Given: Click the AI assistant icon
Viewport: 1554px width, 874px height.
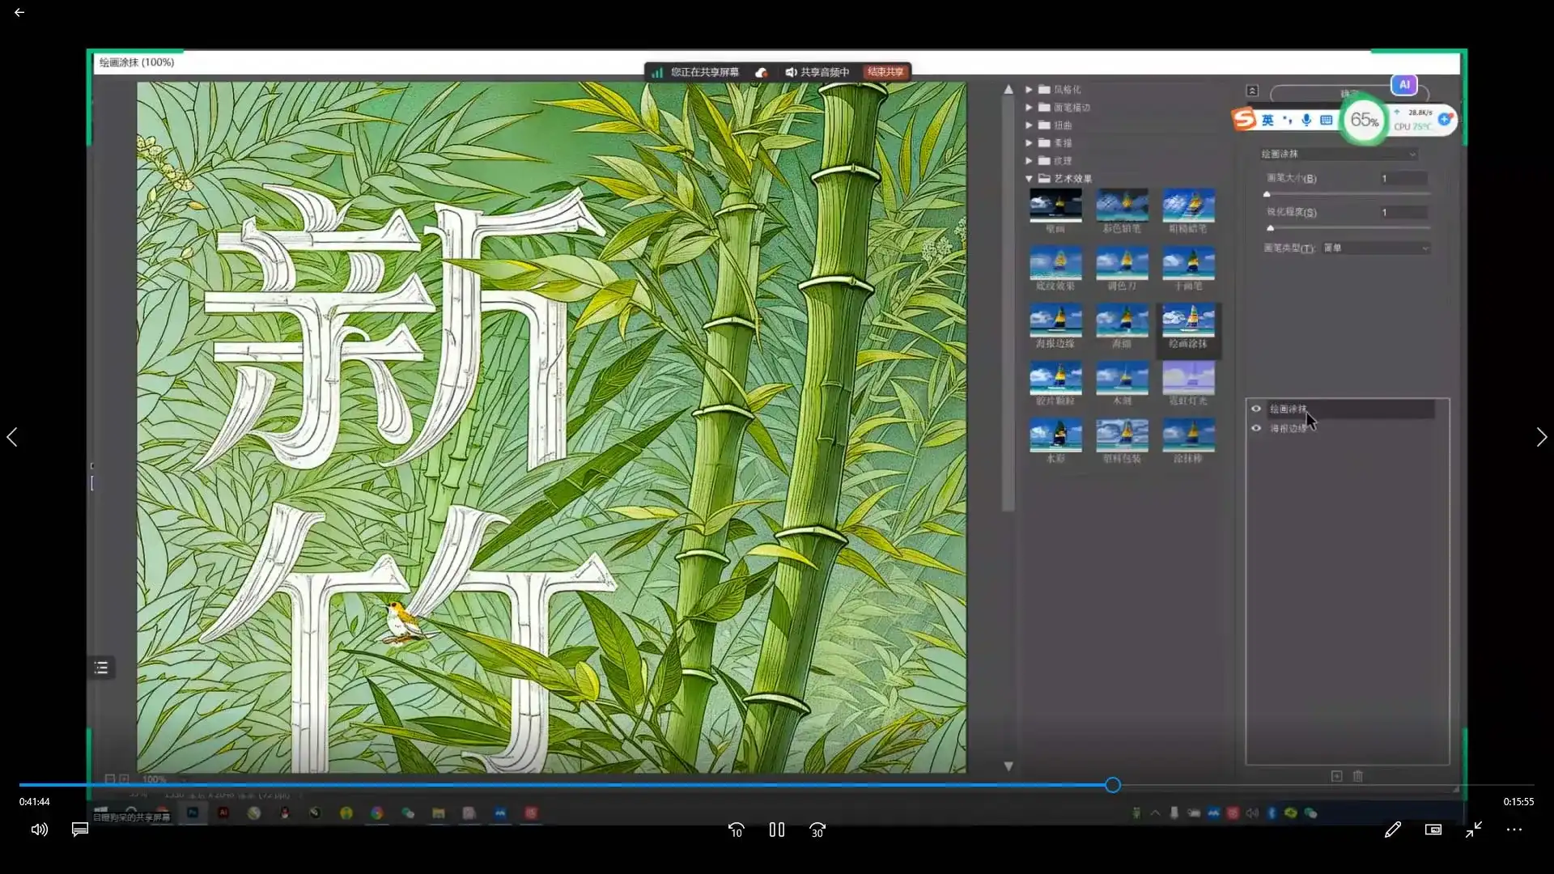Looking at the screenshot, I should [1406, 85].
